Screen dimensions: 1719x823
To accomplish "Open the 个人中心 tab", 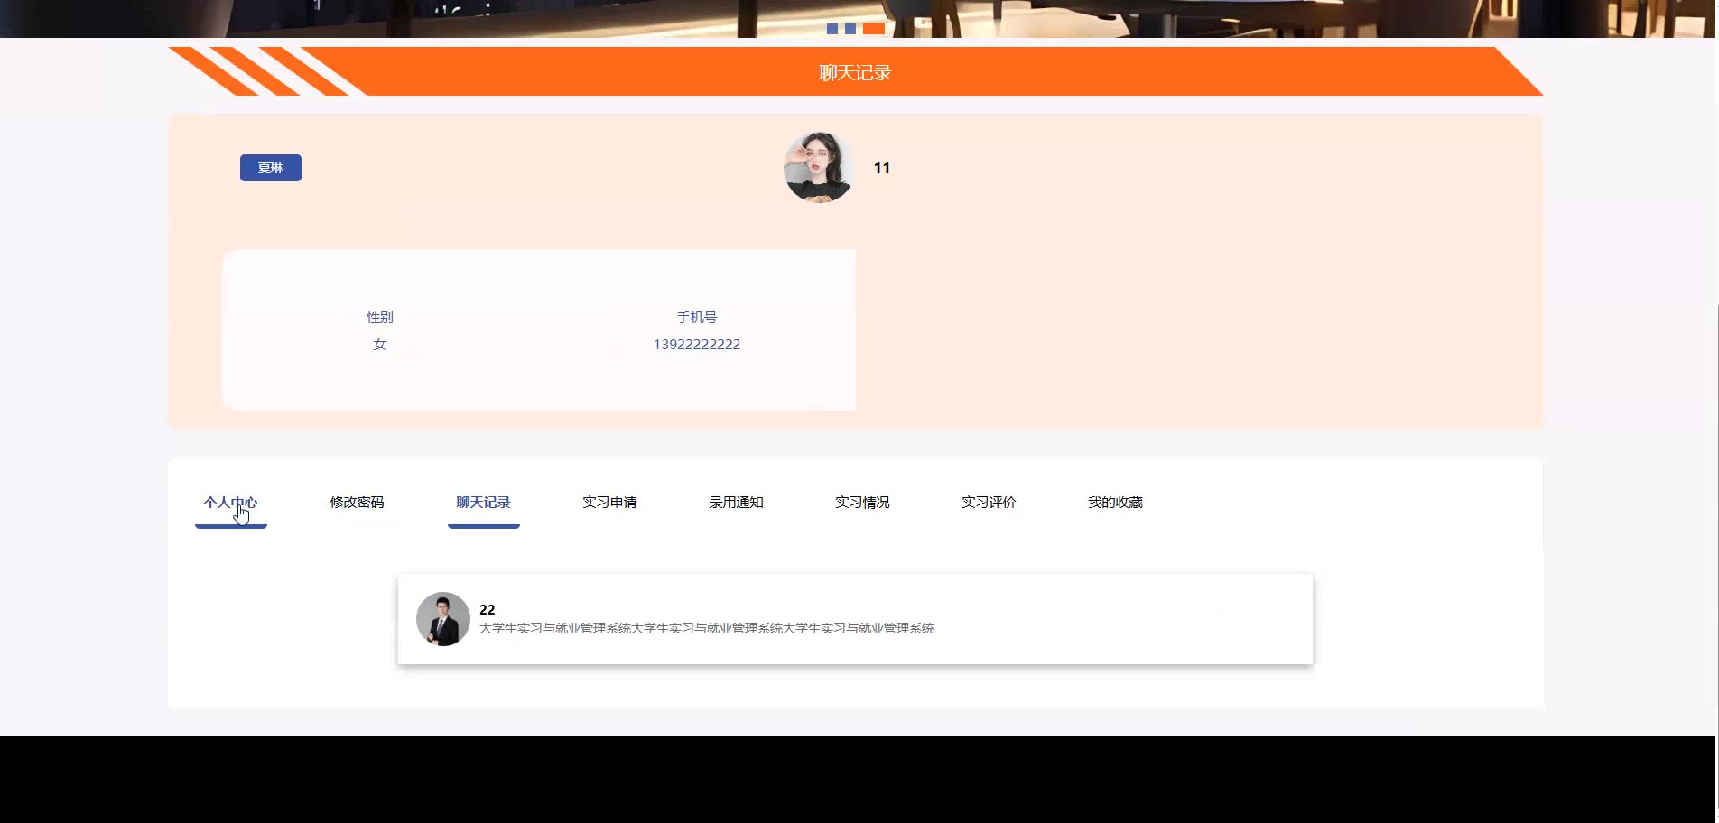I will pyautogui.click(x=231, y=503).
